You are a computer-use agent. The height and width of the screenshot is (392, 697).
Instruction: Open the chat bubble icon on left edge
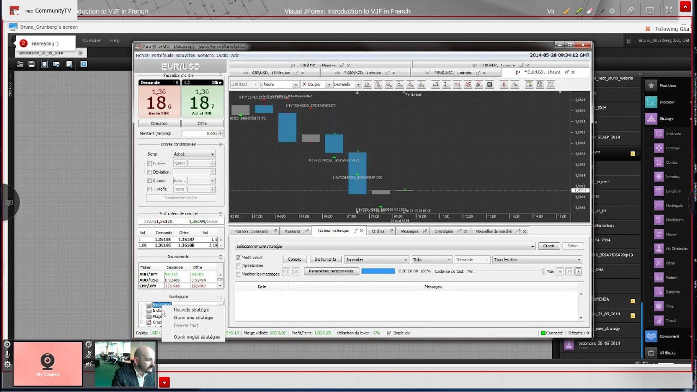pyautogui.click(x=9, y=203)
